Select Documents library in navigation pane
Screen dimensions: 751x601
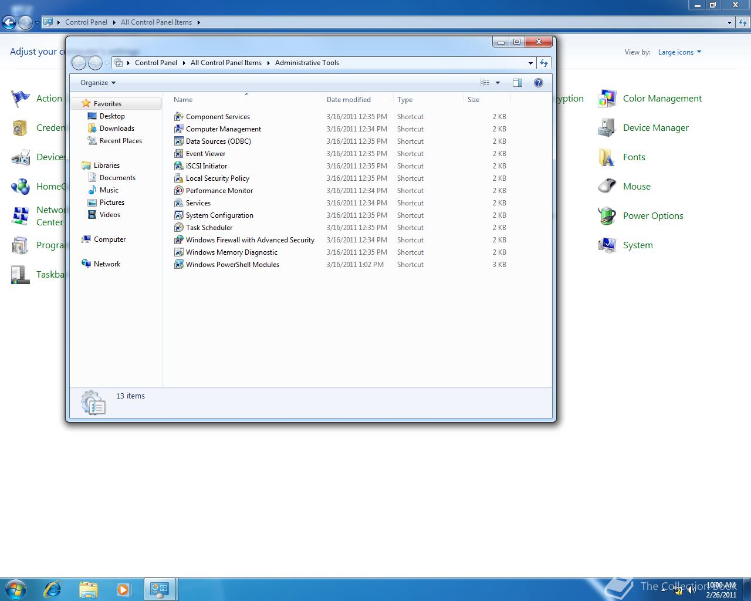tap(117, 178)
